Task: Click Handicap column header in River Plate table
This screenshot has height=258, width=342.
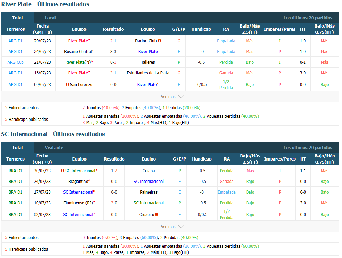Action: point(201,29)
